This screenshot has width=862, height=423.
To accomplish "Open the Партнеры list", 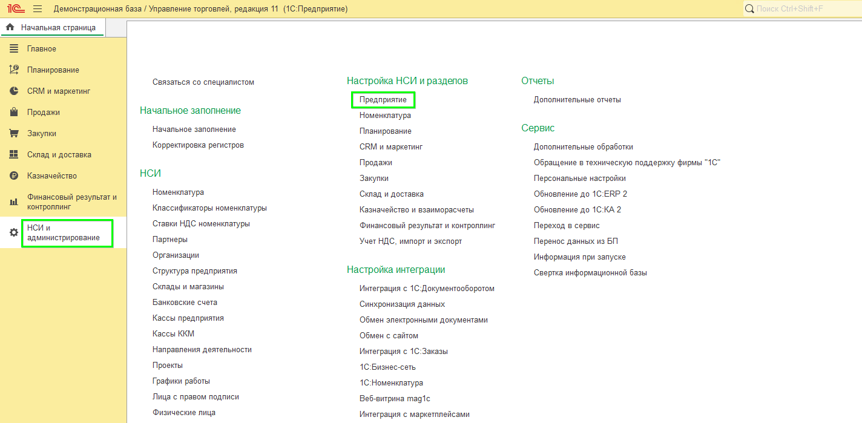I will click(170, 239).
